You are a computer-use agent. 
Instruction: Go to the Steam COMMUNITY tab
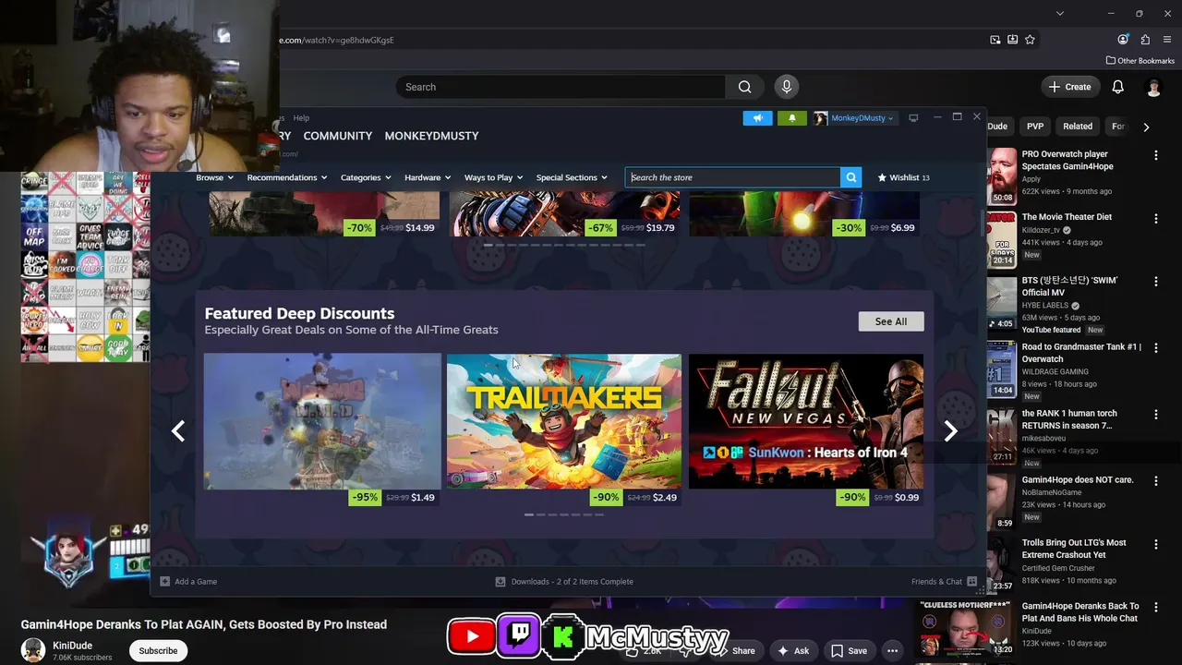coord(338,136)
